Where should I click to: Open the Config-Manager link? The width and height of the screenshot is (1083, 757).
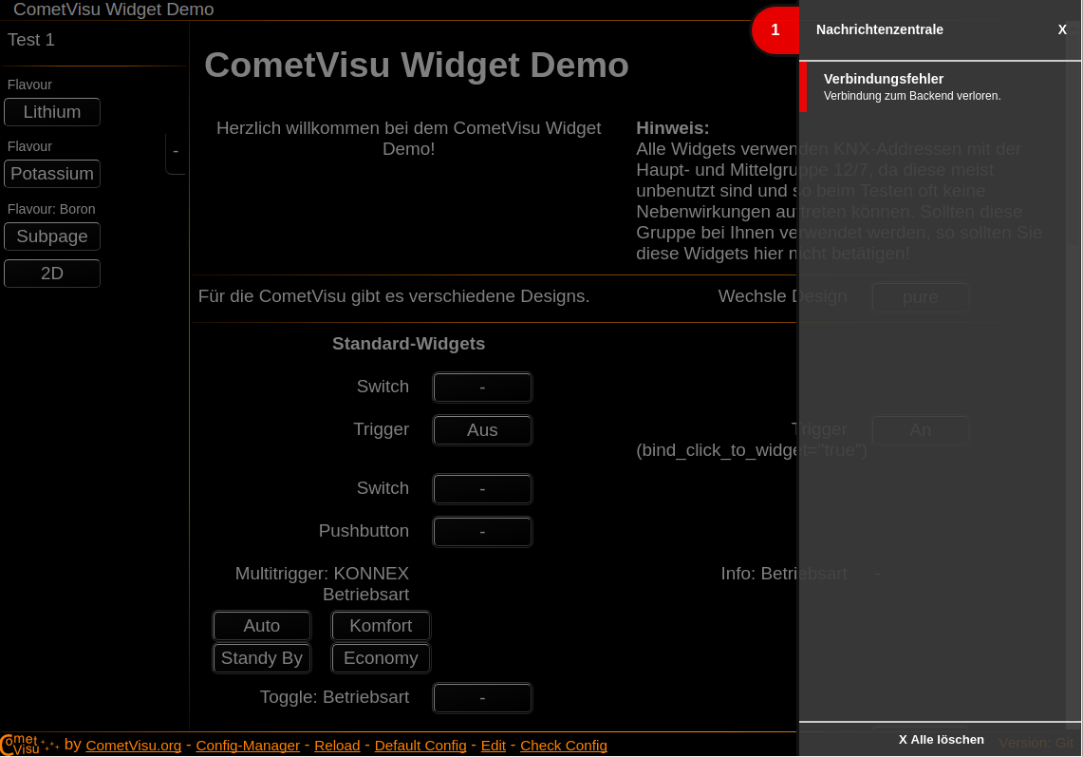pyautogui.click(x=248, y=746)
